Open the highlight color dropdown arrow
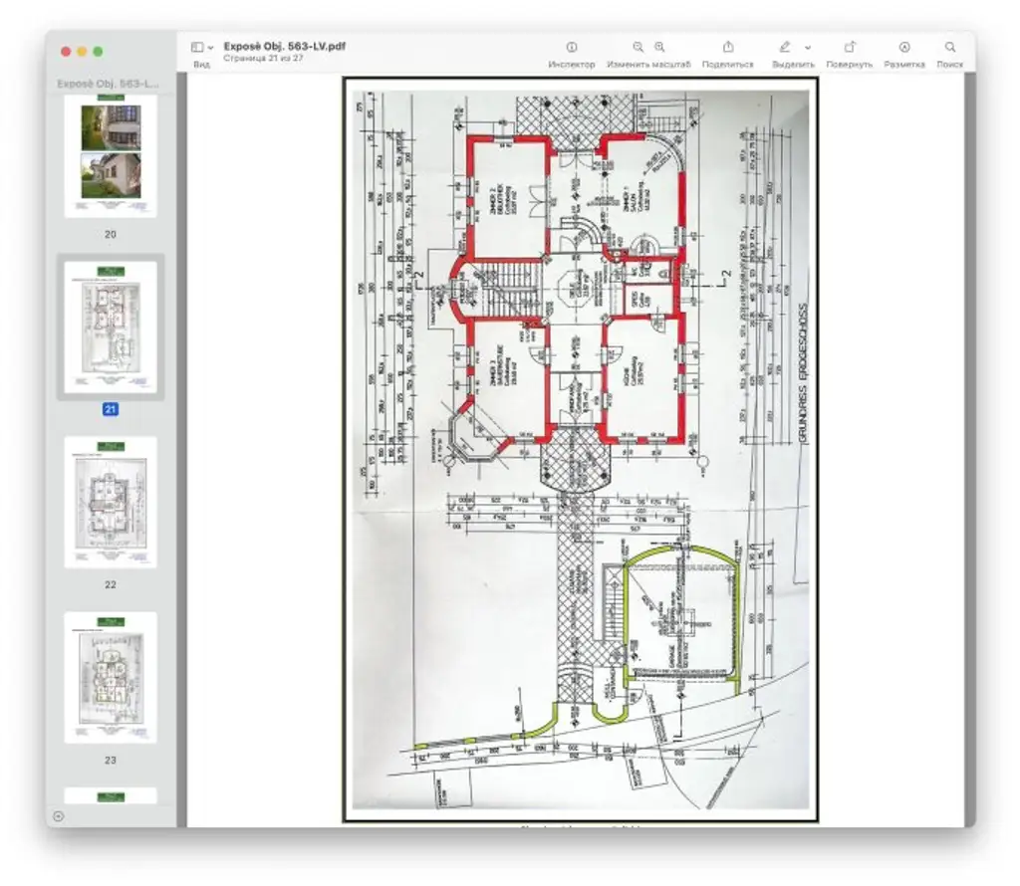Image resolution: width=1020 pixels, height=886 pixels. 806,46
